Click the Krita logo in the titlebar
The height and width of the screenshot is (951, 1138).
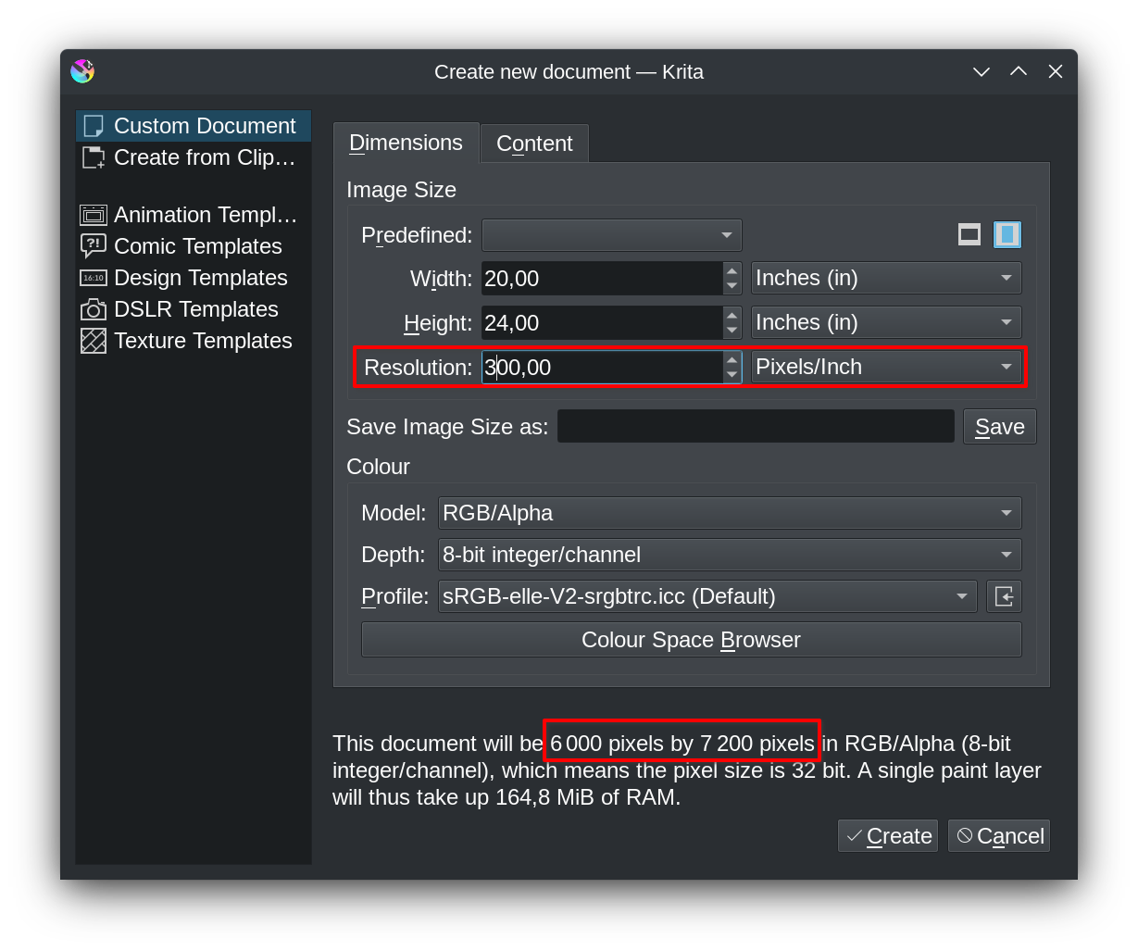pyautogui.click(x=82, y=71)
